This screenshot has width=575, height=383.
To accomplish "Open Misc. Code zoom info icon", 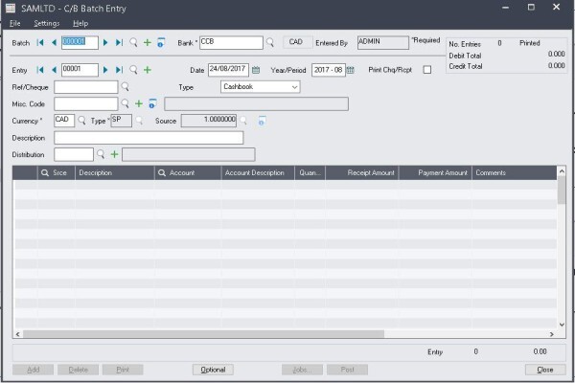I will (152, 103).
